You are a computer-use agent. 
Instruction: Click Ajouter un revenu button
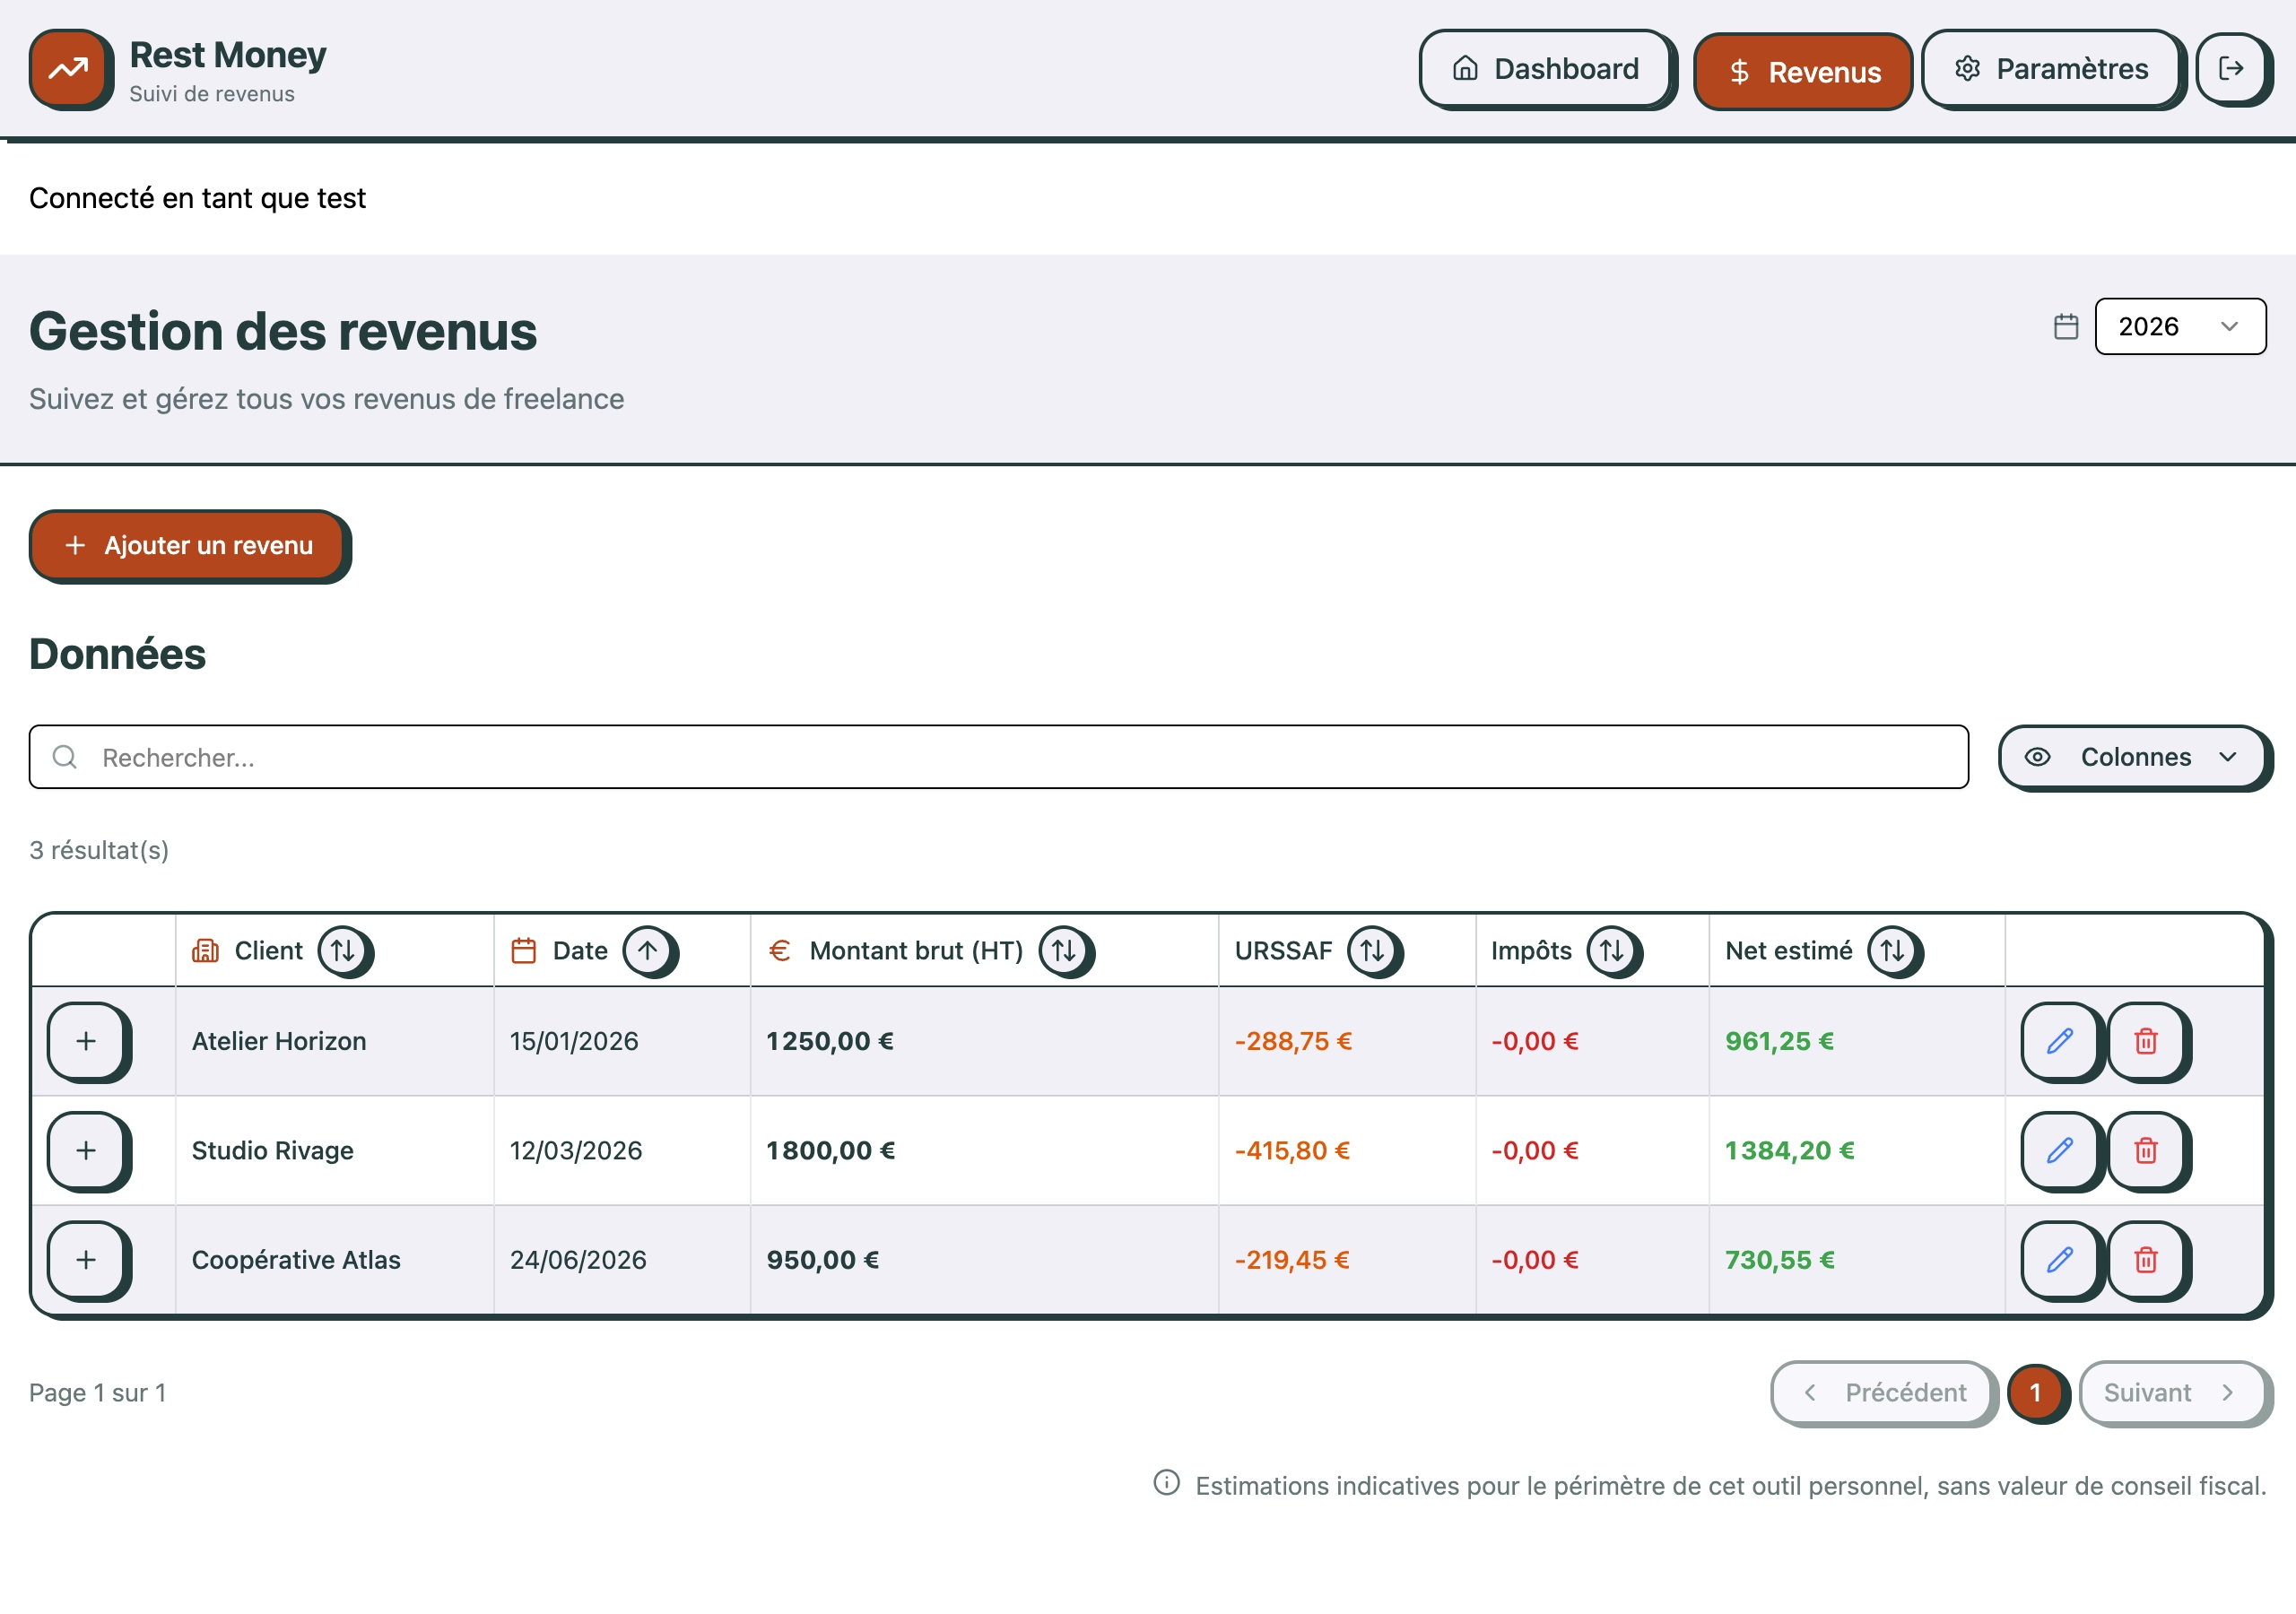coord(187,545)
